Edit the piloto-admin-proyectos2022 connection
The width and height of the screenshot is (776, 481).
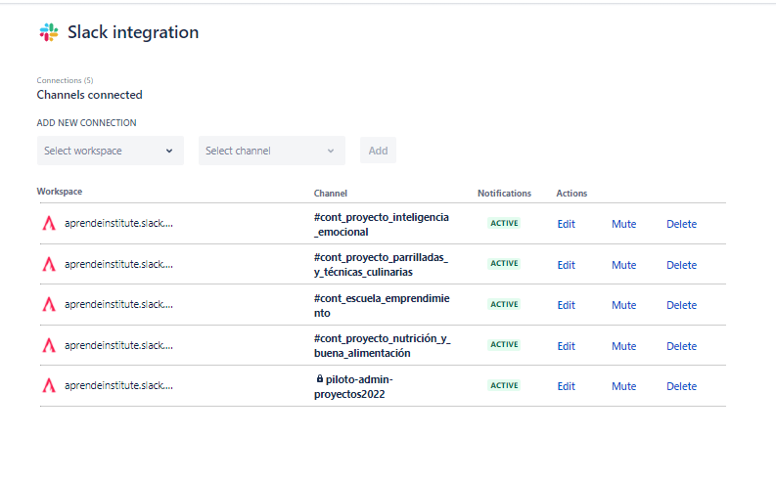click(x=566, y=386)
